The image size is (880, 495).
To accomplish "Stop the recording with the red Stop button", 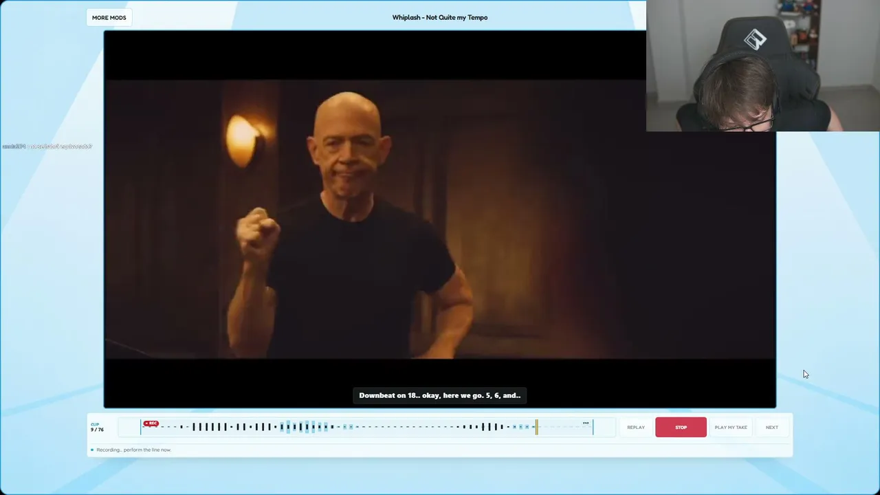I will (681, 427).
